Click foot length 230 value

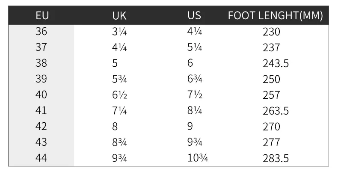click(271, 32)
